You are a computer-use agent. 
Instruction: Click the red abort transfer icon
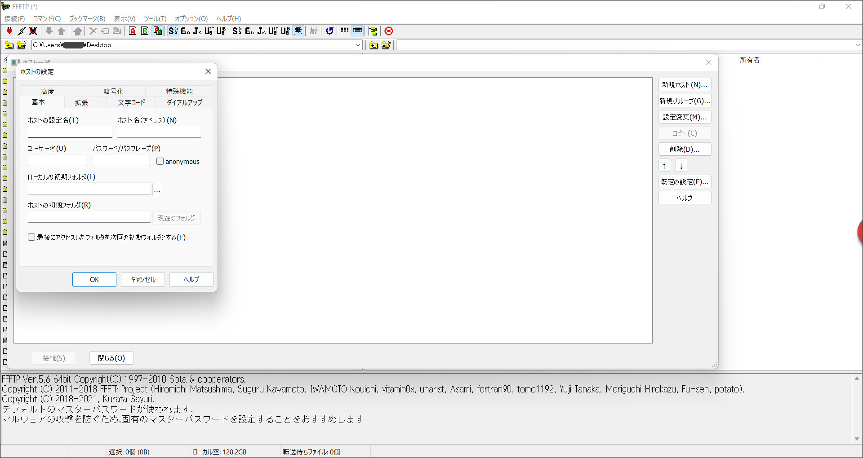coord(389,31)
